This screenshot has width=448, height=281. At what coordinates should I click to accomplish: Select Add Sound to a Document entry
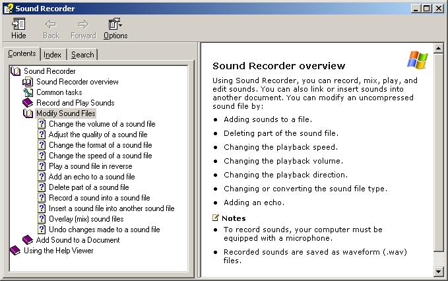click(x=78, y=240)
